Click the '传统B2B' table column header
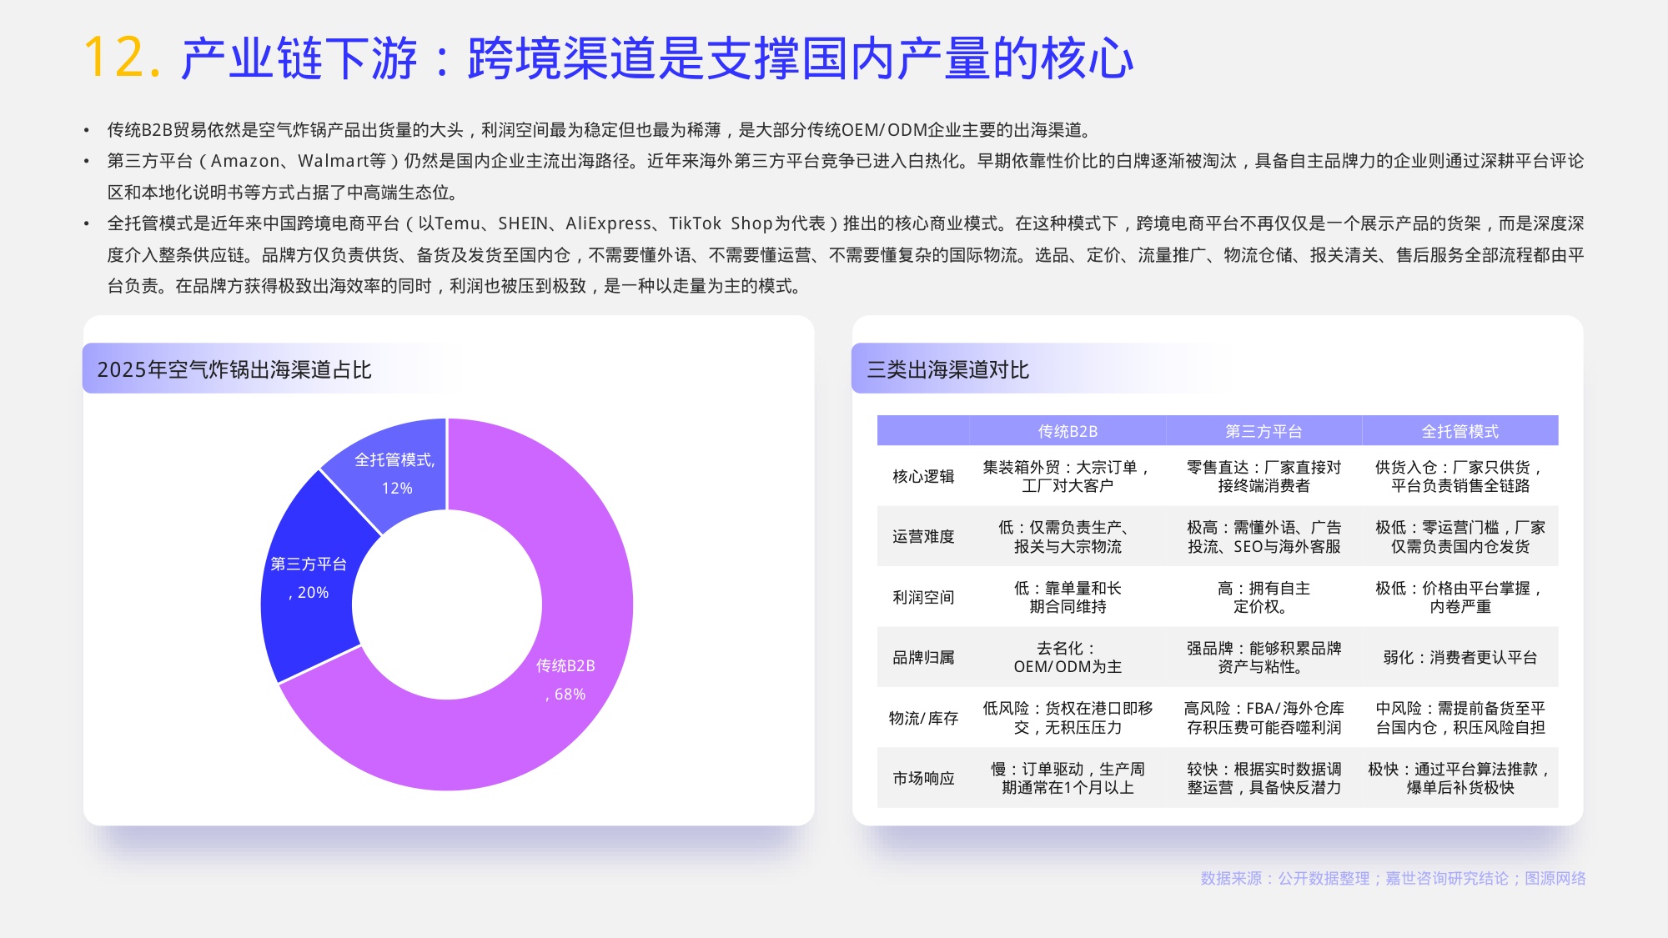This screenshot has height=938, width=1668. tap(1068, 431)
